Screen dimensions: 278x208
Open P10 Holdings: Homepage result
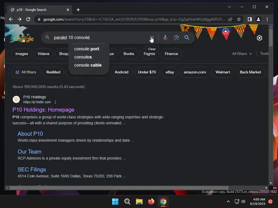[43, 110]
